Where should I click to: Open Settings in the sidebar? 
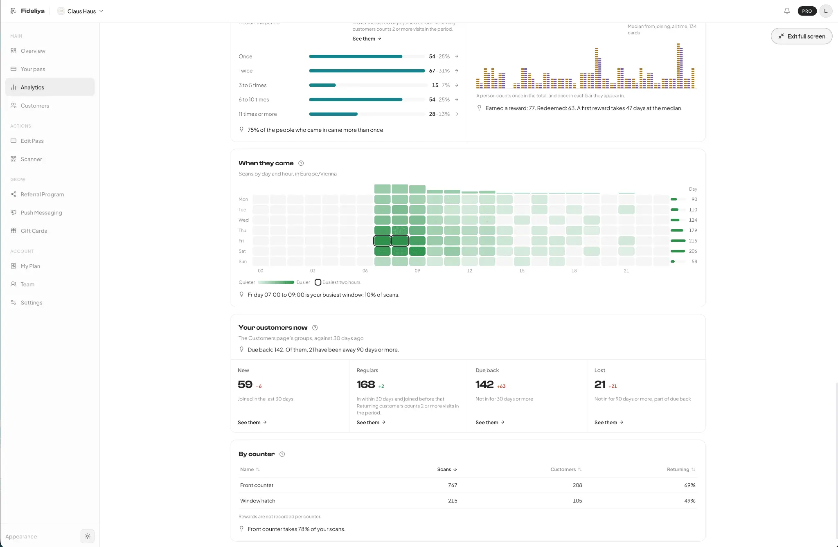(x=50, y=302)
